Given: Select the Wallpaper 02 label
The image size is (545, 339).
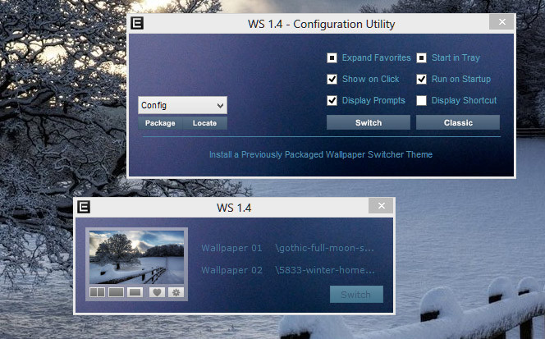Looking at the screenshot, I should click(231, 270).
